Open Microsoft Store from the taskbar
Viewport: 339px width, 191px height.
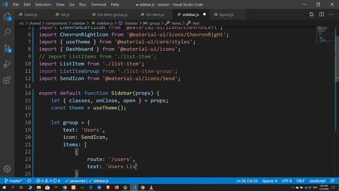[x=47, y=187]
